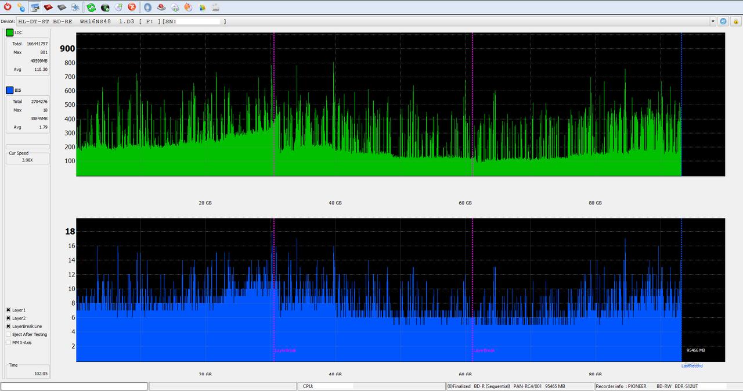This screenshot has width=743, height=391.
Task: Click the white disc with plus icon
Action: (175, 8)
